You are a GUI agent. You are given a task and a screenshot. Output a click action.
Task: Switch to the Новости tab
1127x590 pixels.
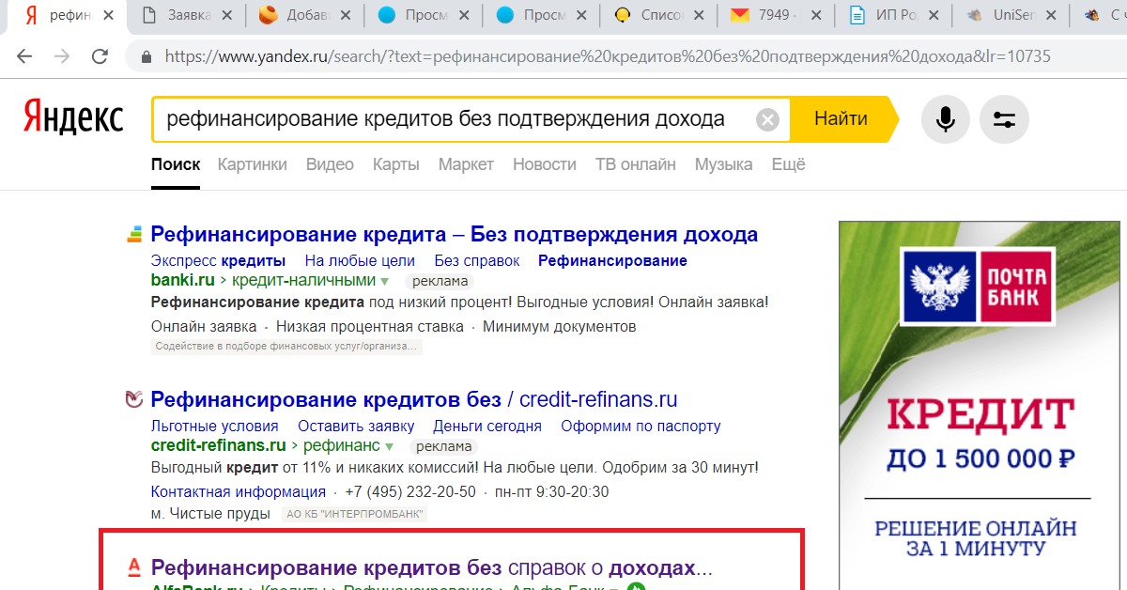544,164
